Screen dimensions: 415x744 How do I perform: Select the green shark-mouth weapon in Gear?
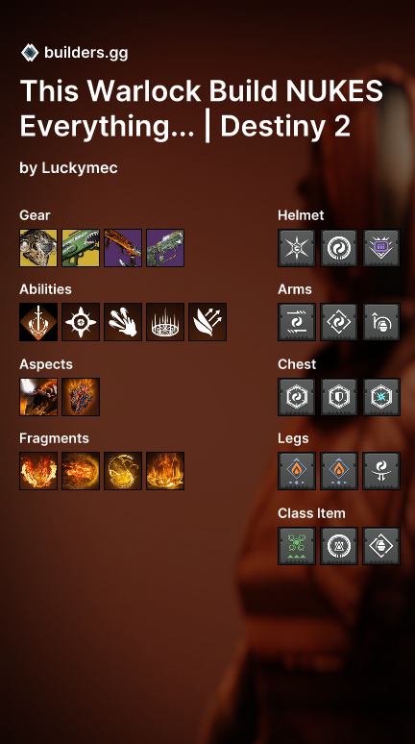click(x=81, y=248)
